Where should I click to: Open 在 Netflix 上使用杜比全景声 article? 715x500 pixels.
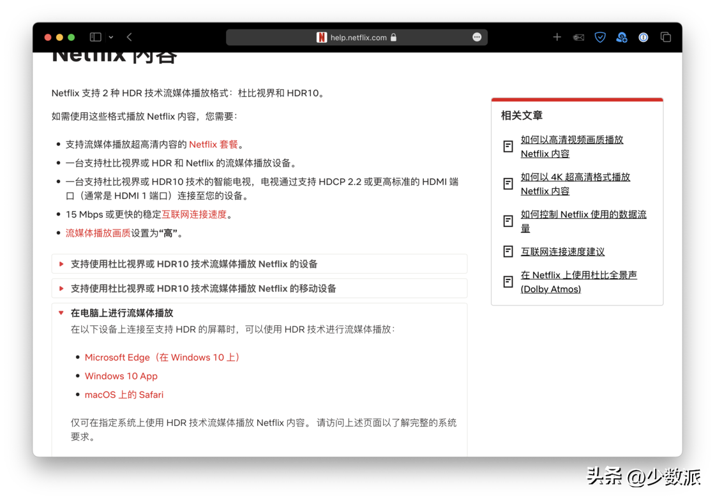[578, 282]
